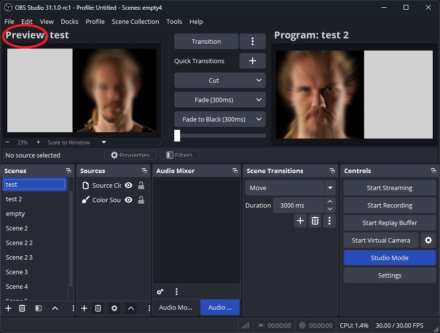
Task: Open Audio Mixer advanced audio properties gears
Action: point(160,292)
